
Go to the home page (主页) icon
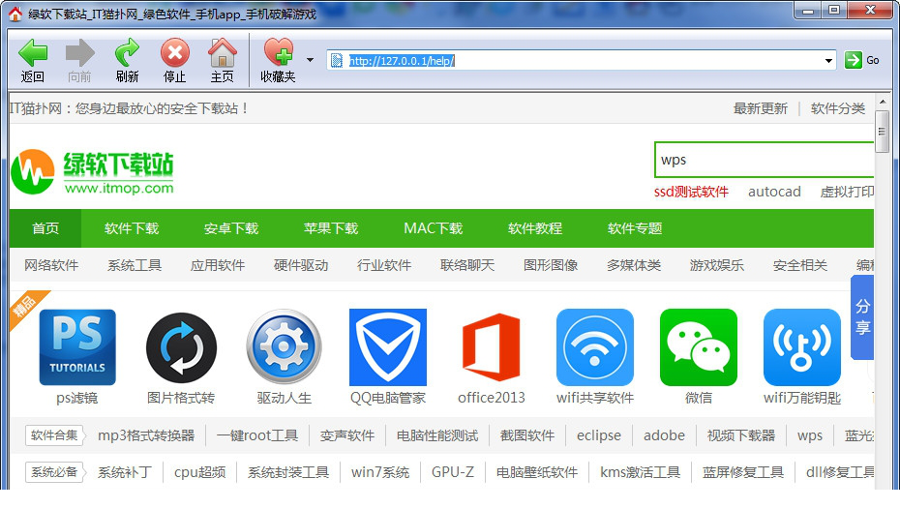coord(223,53)
